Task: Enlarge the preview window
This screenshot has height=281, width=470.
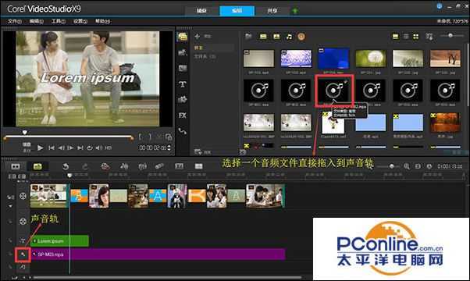Action: coord(169,137)
